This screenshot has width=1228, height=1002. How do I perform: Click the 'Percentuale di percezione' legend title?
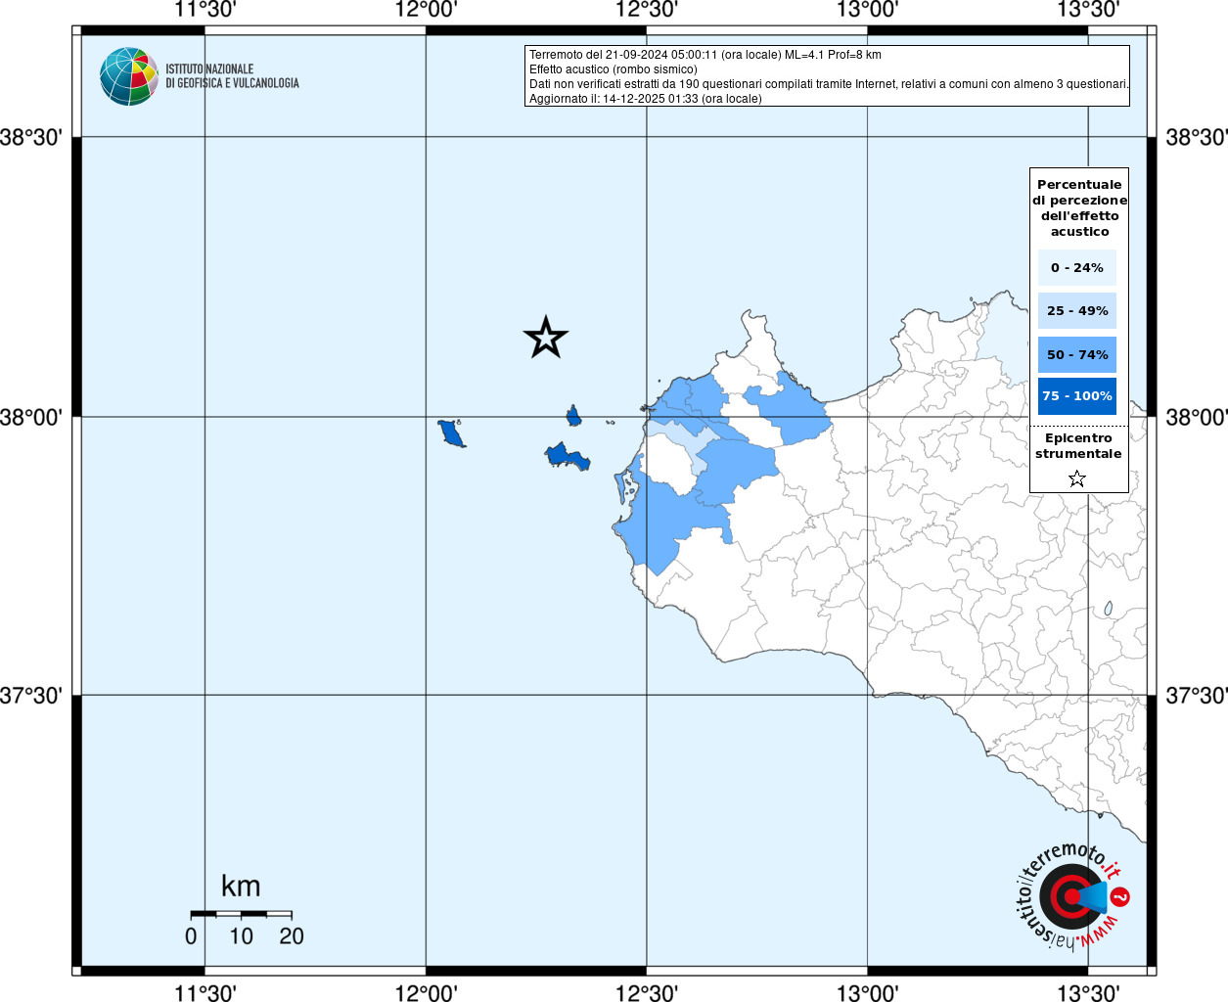pyautogui.click(x=1079, y=207)
